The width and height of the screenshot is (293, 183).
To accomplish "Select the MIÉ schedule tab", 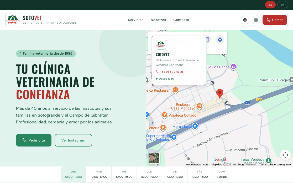I will coord(124,174).
